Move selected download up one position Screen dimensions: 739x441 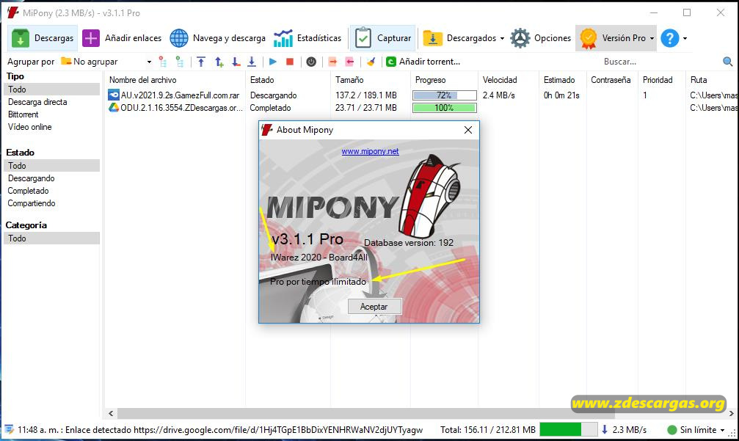pyautogui.click(x=219, y=62)
